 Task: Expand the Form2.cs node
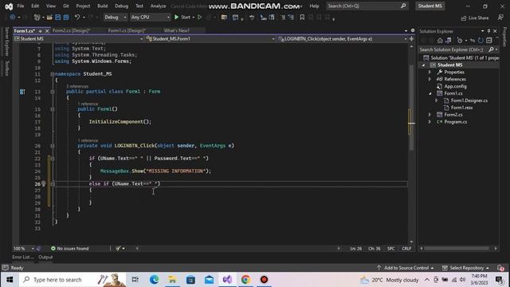click(x=430, y=115)
